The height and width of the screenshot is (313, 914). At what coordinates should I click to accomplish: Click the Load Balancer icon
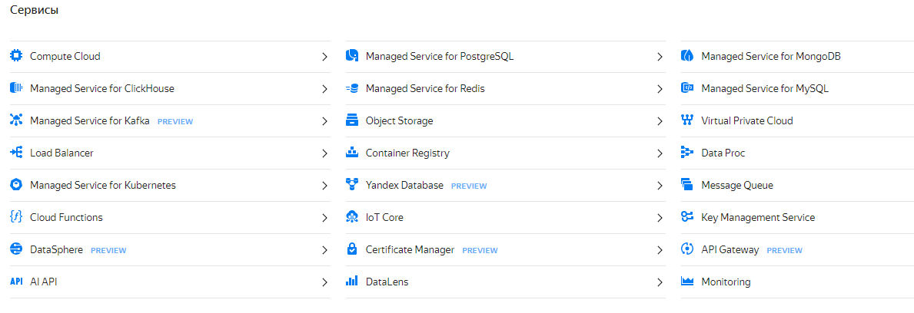click(x=16, y=153)
